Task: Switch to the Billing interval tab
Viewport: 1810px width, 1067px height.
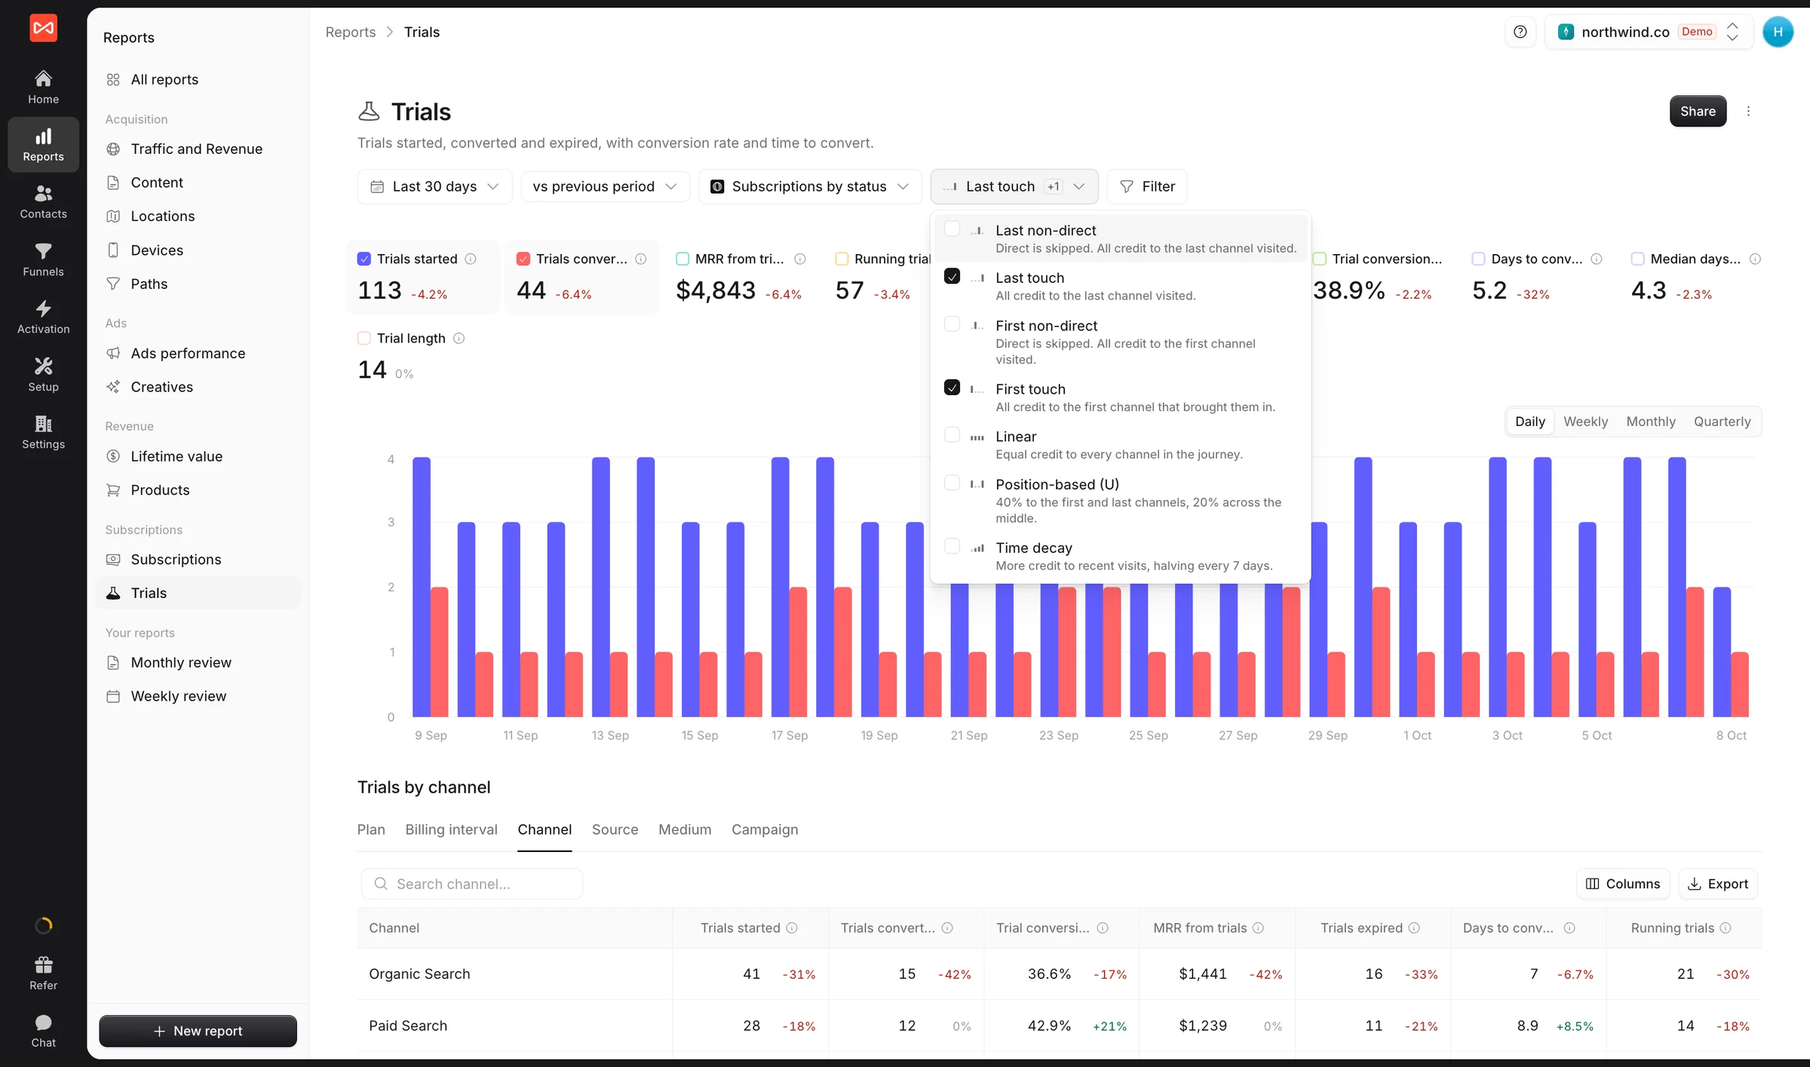Action: (x=451, y=829)
